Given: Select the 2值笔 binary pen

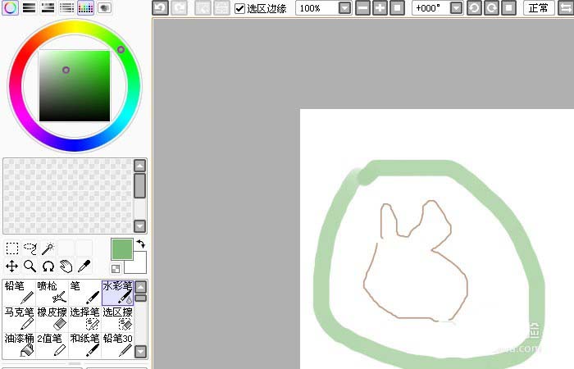Looking at the screenshot, I should pyautogui.click(x=52, y=344).
